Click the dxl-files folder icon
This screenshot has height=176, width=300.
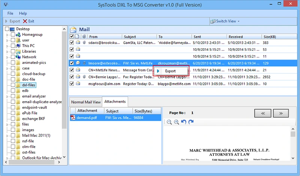18,85
